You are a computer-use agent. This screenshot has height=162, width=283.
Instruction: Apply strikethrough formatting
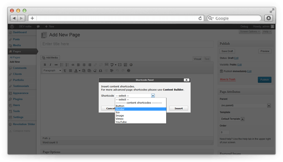[56, 64]
